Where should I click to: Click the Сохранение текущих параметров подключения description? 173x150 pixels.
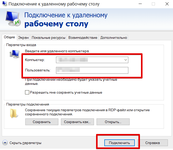(87, 112)
